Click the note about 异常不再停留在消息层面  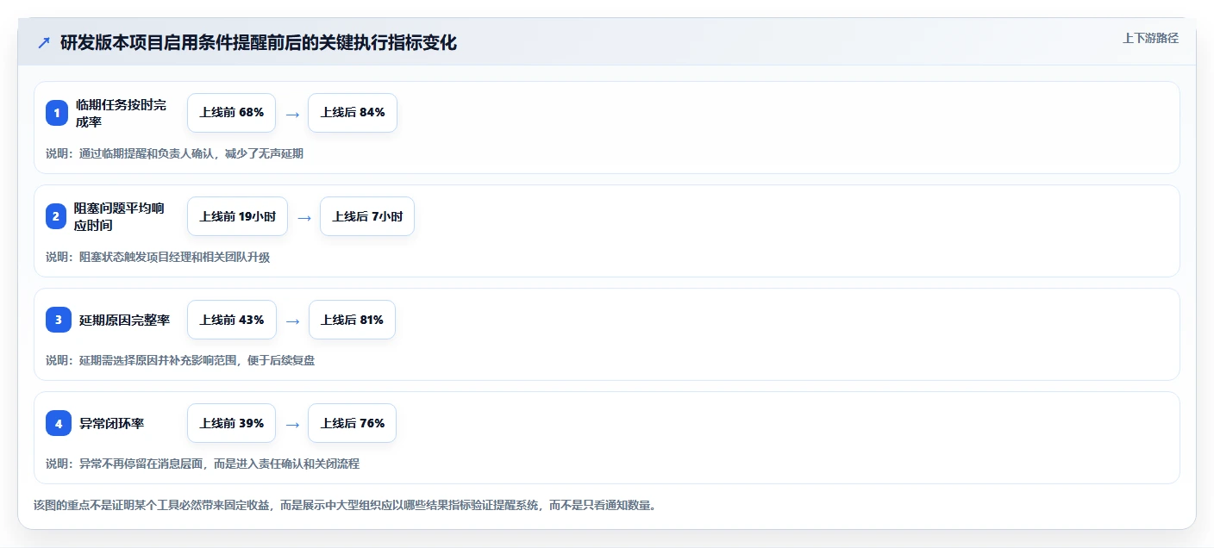tap(203, 464)
